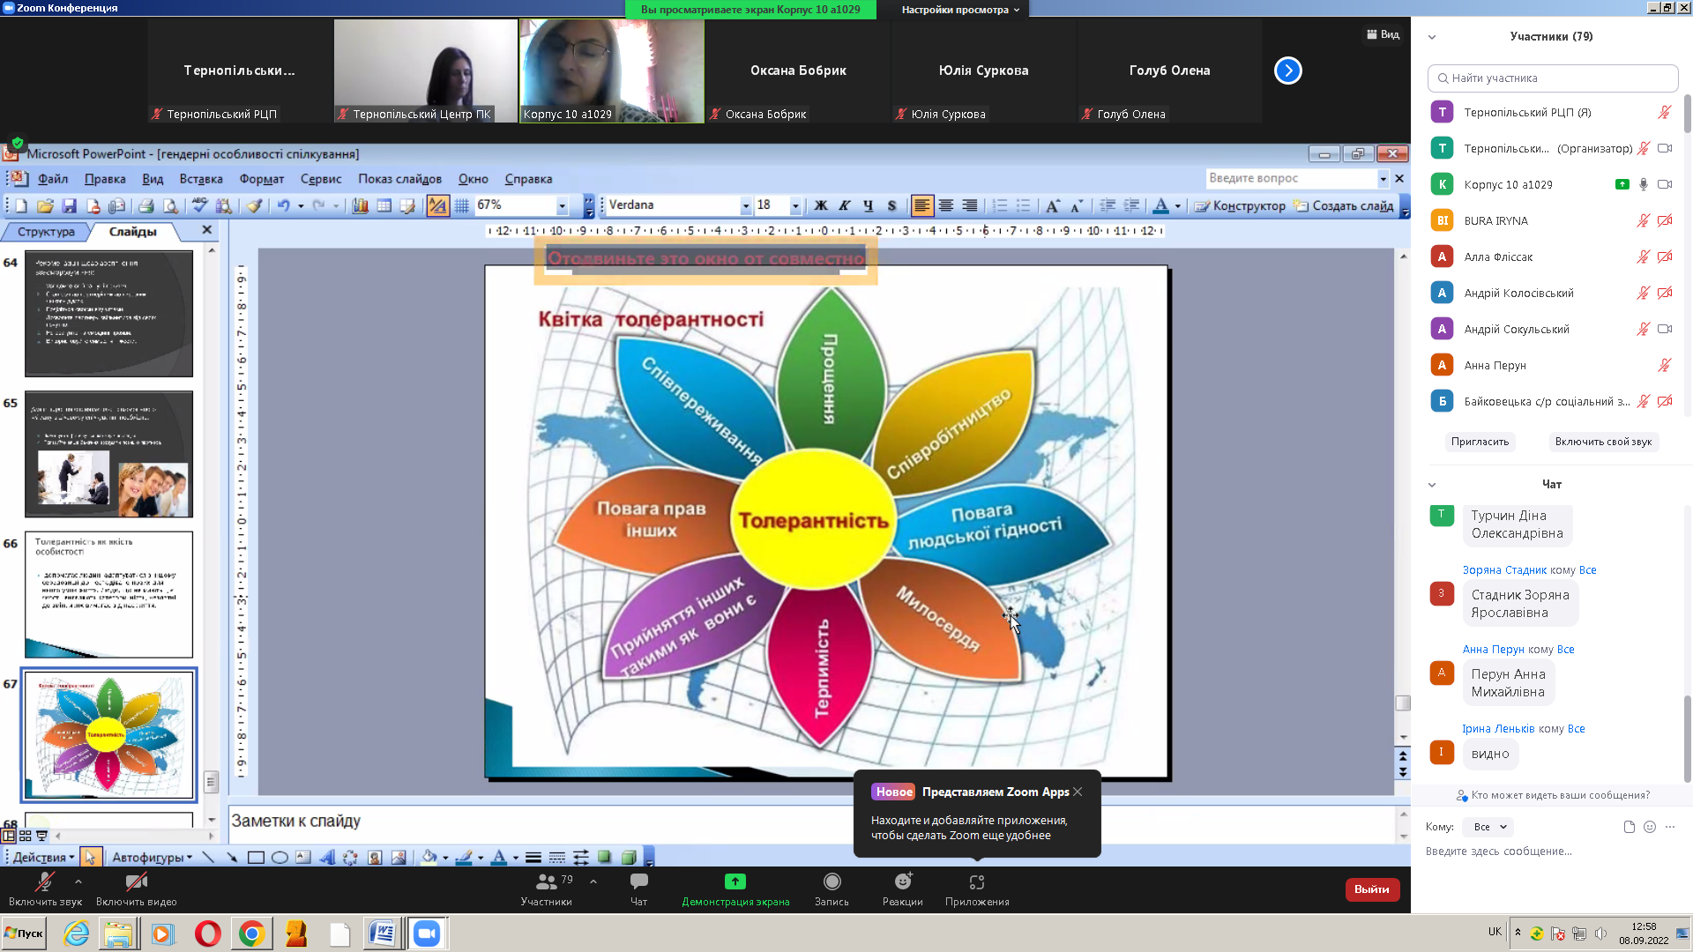This screenshot has width=1693, height=952.
Task: Open Zoom Chat from the meeting toolbar
Action: 638,889
